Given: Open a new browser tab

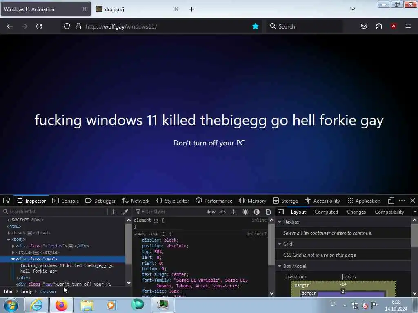Looking at the screenshot, I should click(192, 9).
